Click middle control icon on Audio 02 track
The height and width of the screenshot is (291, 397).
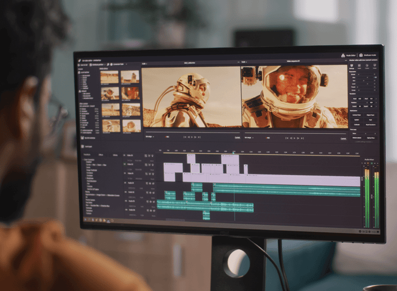click(150, 193)
